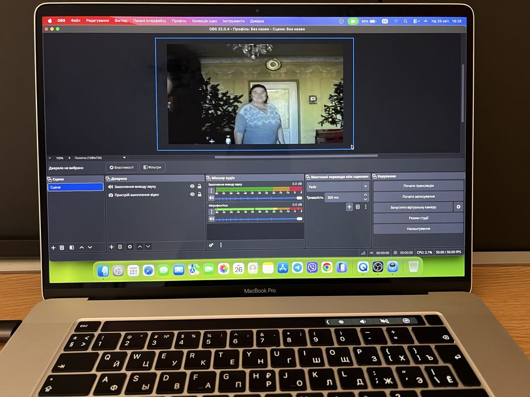Expand the Полотно scaling dropdown
The width and height of the screenshot is (530, 397).
pos(124,158)
